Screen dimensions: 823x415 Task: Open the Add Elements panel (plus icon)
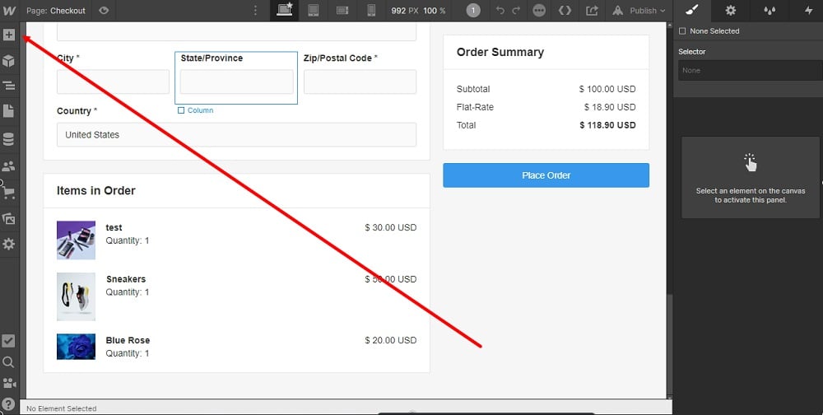9,35
